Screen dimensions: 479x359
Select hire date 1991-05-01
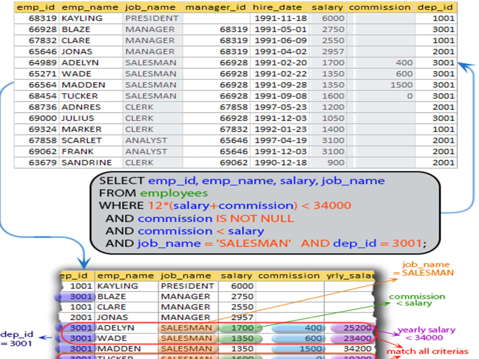point(280,29)
